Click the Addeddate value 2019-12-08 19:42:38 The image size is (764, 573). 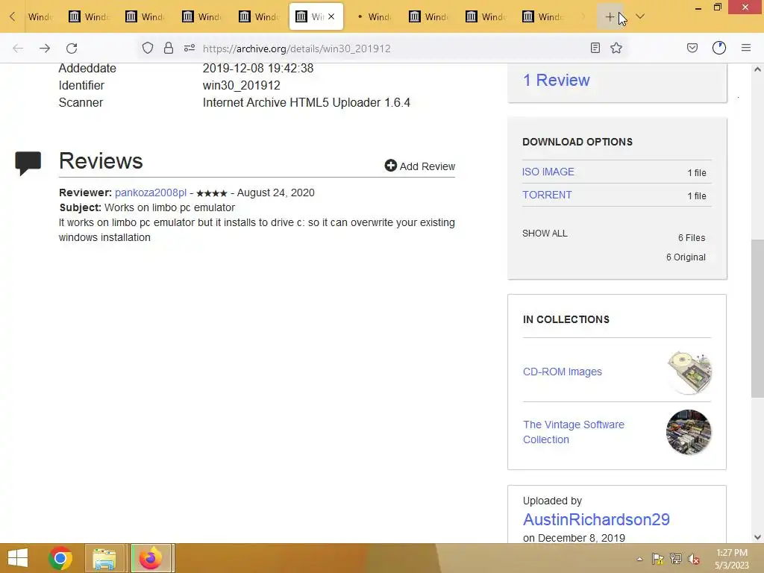click(257, 68)
